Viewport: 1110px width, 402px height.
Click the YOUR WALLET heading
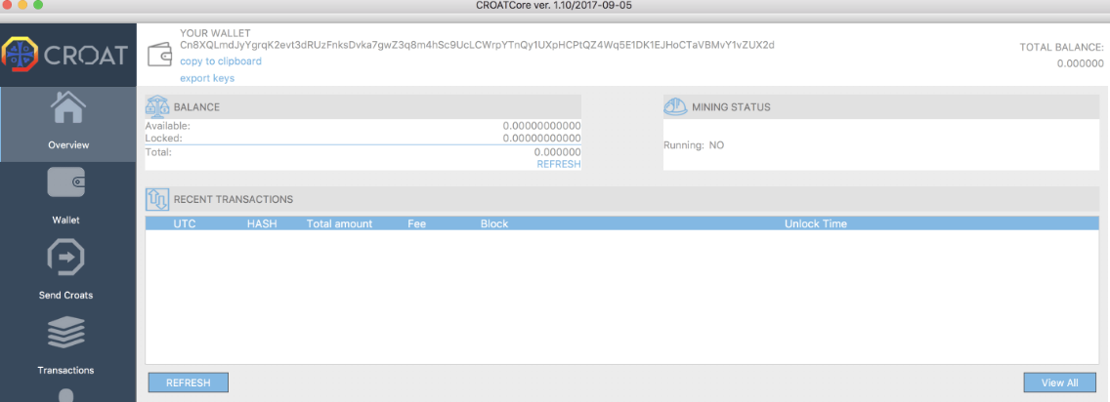click(x=215, y=33)
